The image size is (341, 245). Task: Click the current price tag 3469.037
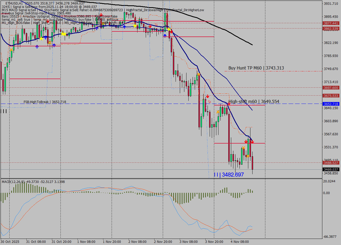[331, 169]
